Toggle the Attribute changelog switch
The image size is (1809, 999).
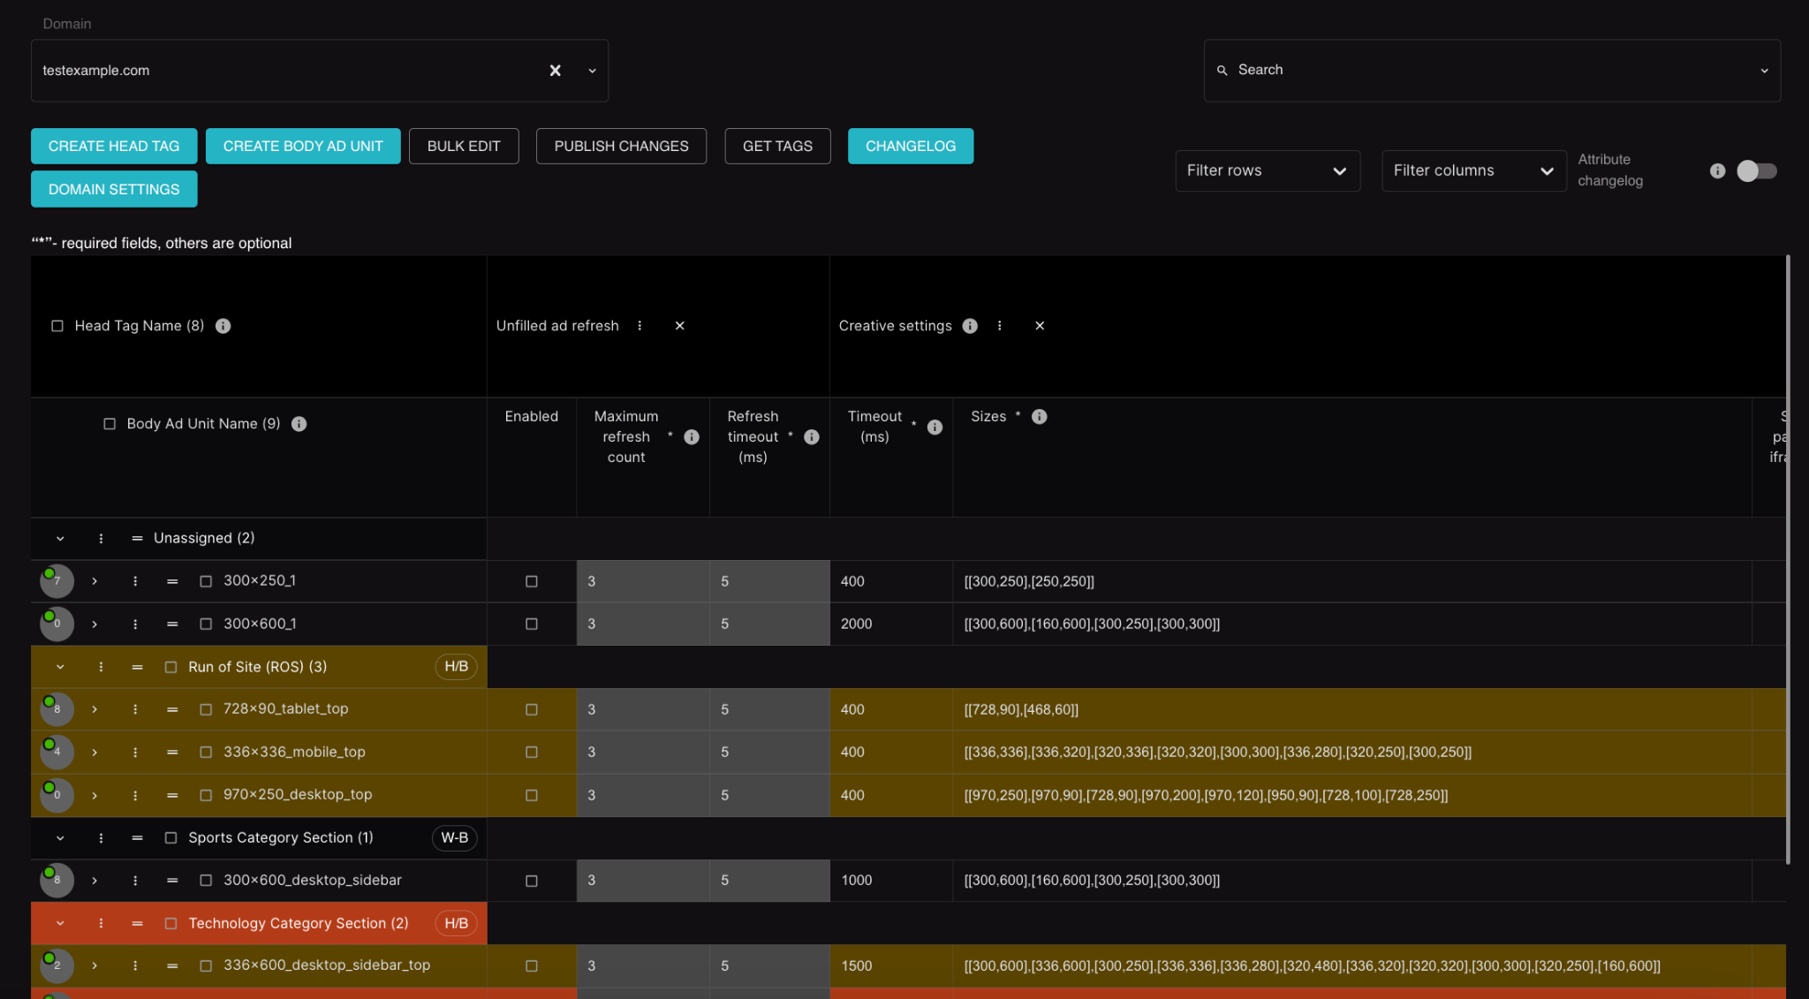(1756, 171)
